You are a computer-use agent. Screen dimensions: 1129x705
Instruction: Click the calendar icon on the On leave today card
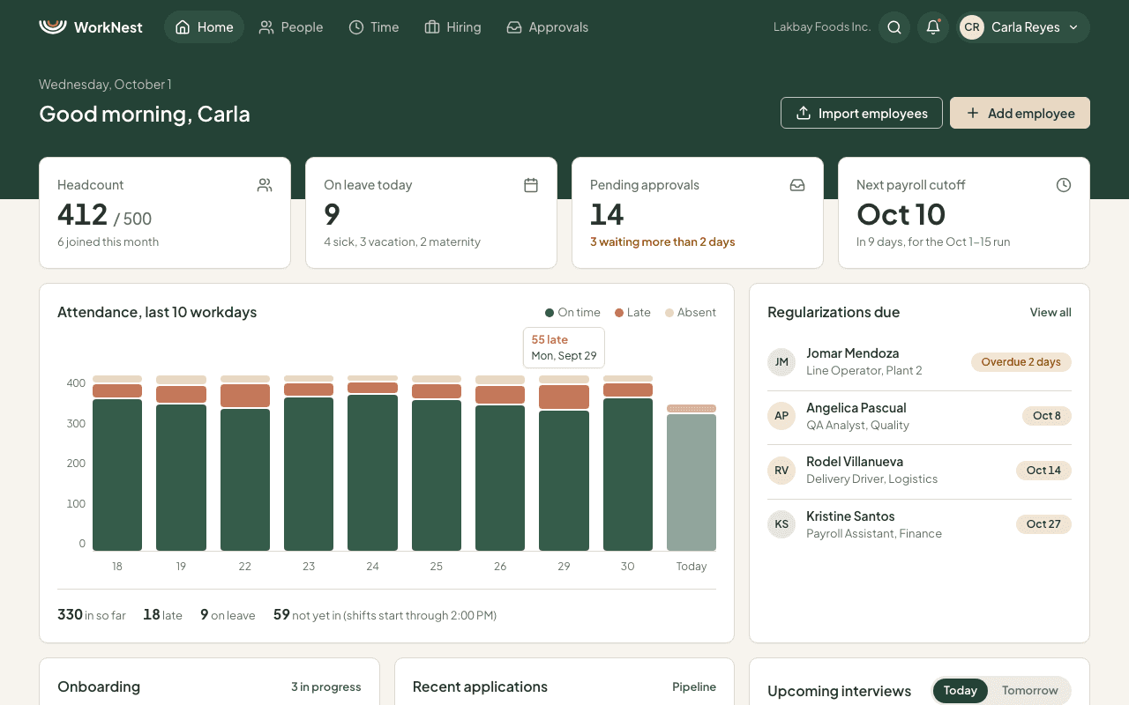(531, 185)
